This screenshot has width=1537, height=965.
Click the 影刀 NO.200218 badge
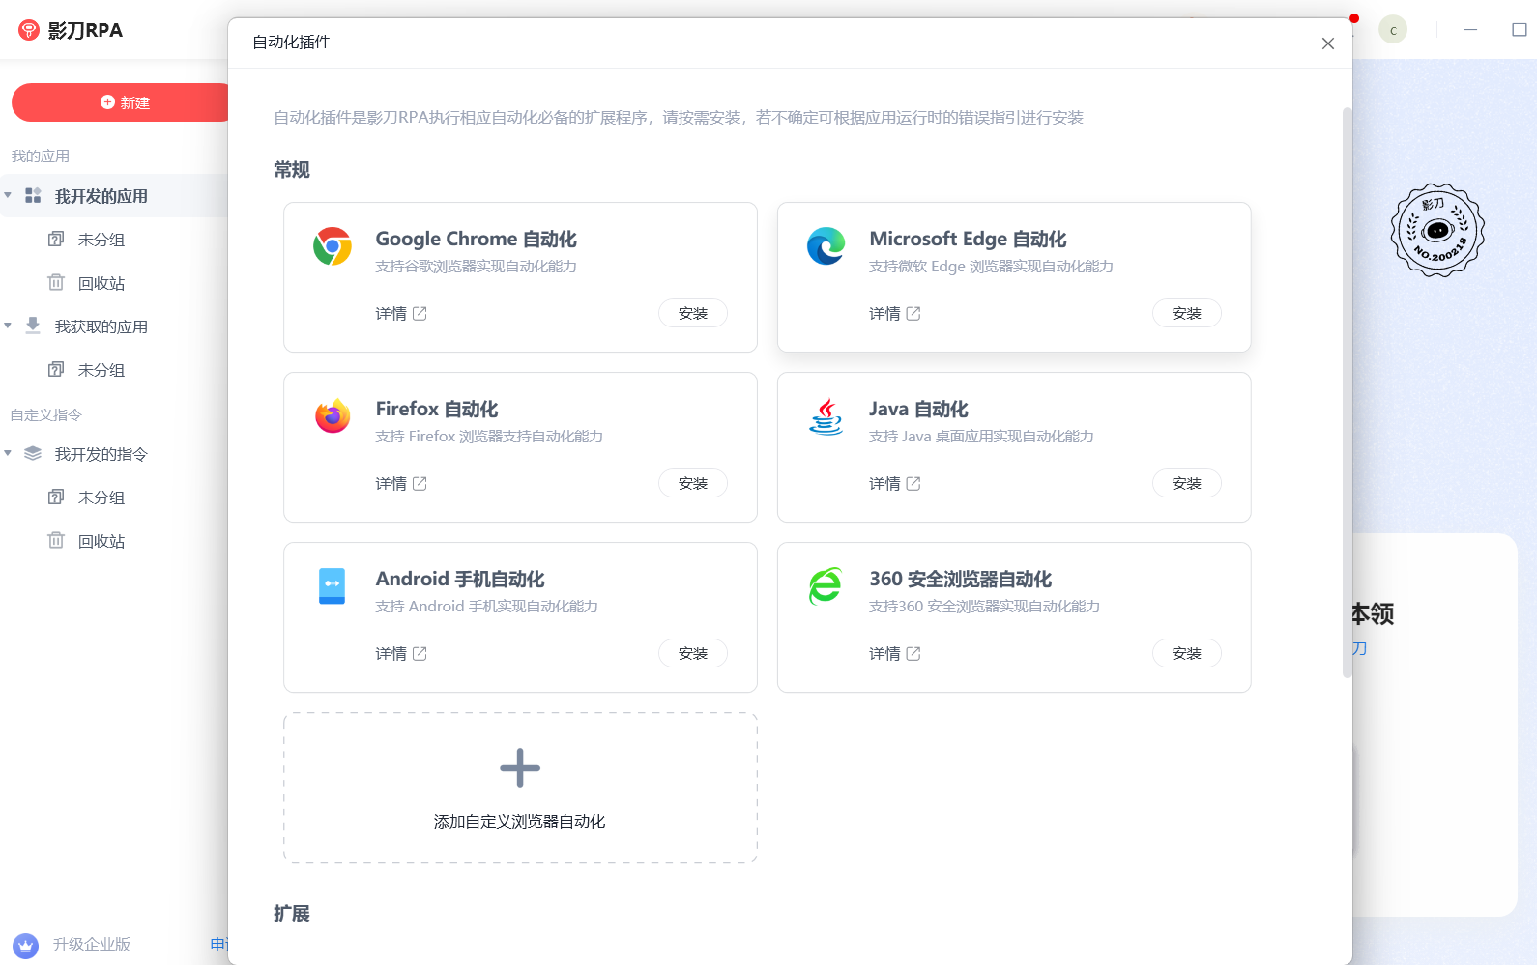(x=1437, y=230)
